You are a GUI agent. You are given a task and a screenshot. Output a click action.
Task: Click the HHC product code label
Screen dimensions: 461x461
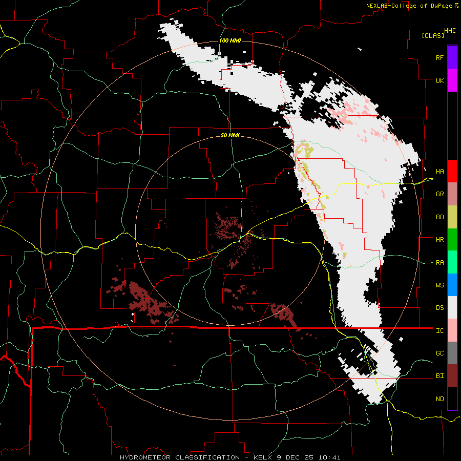(450, 31)
